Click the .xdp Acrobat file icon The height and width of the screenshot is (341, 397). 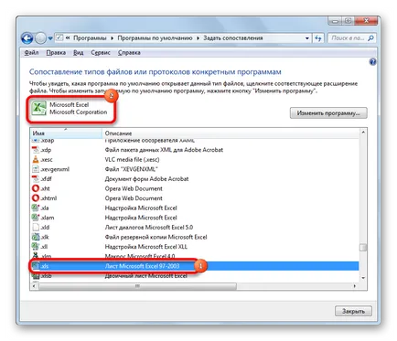(x=36, y=150)
